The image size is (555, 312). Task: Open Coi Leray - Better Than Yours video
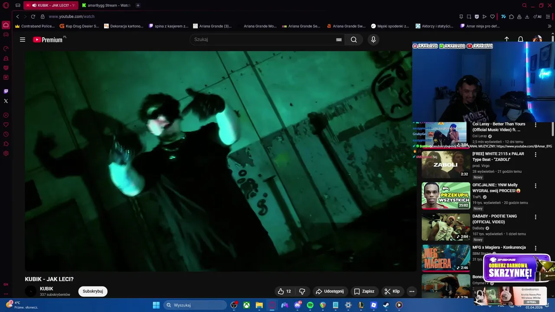pyautogui.click(x=499, y=127)
